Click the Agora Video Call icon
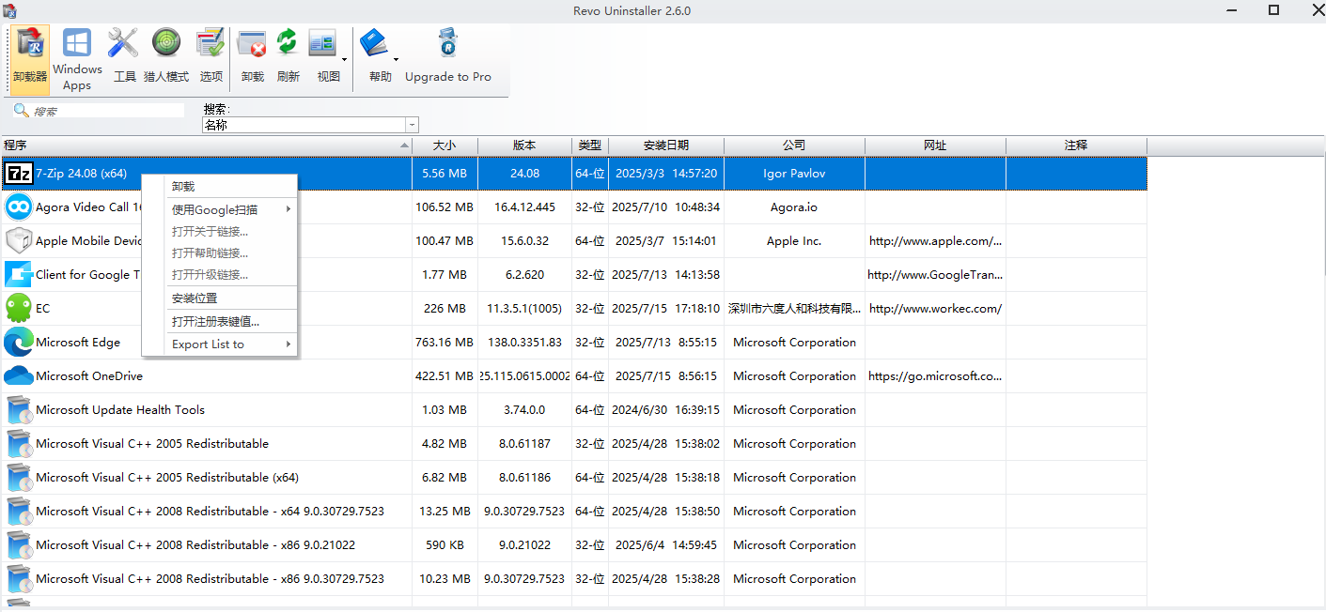1326x612 pixels. point(19,207)
